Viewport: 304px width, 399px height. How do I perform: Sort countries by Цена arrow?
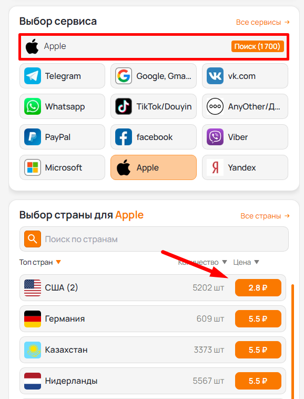pos(257,262)
